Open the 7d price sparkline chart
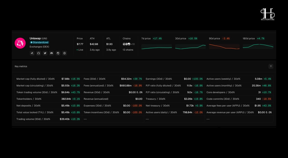The image size is (288, 158). (x=157, y=47)
